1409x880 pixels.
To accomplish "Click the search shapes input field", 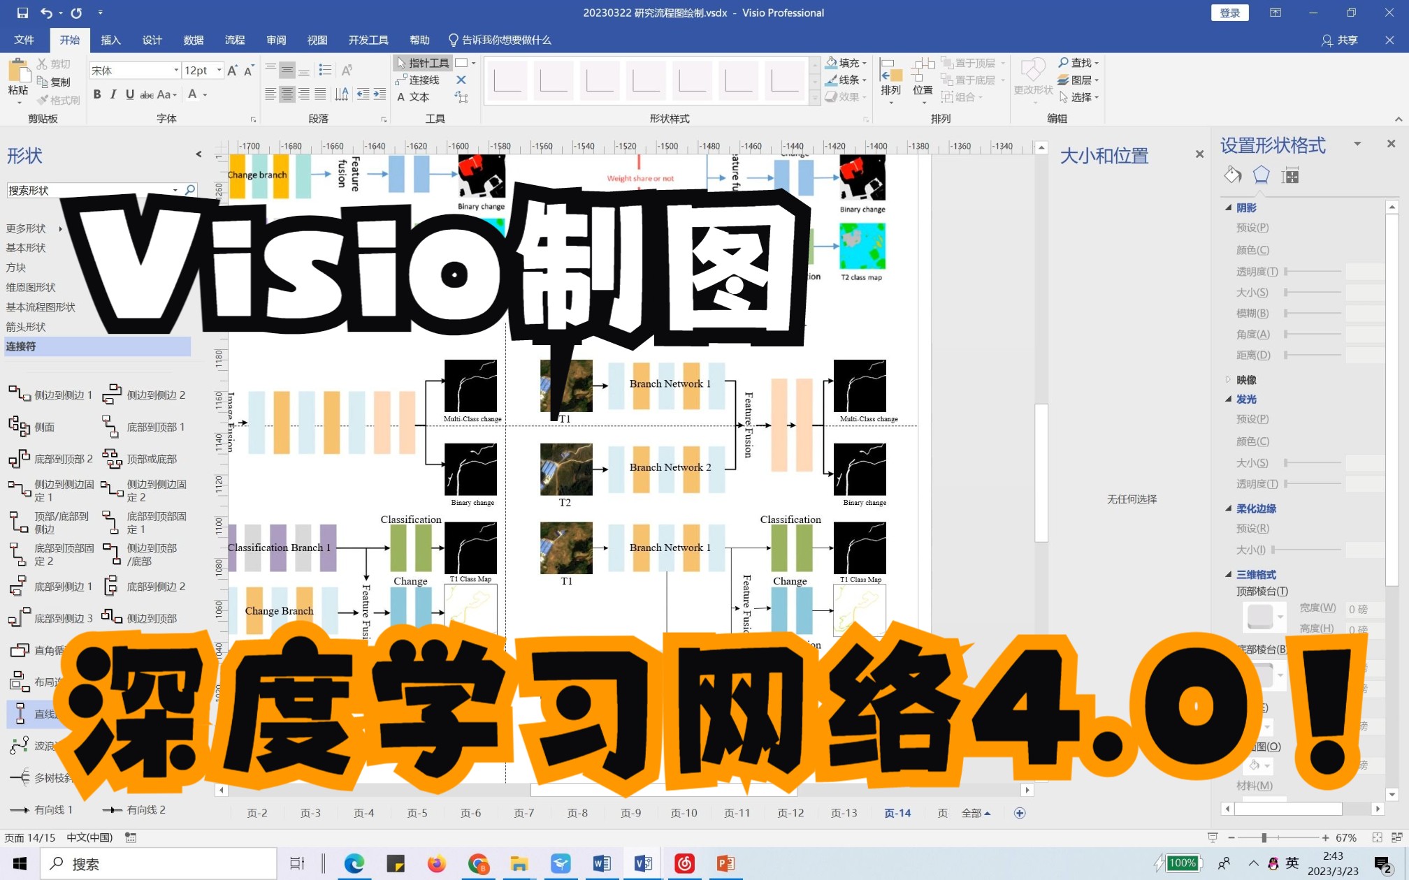I will [90, 190].
